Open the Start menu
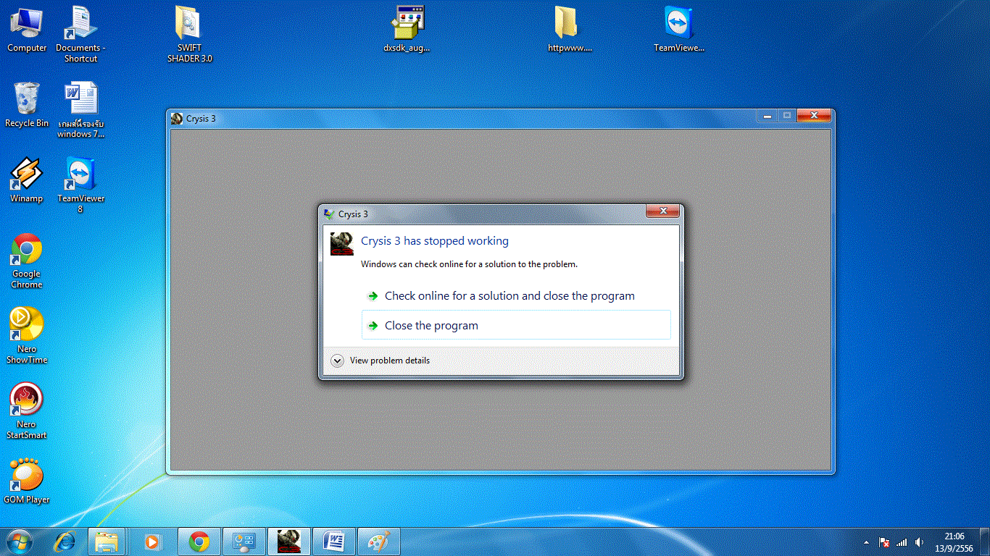The width and height of the screenshot is (990, 556). click(20, 541)
